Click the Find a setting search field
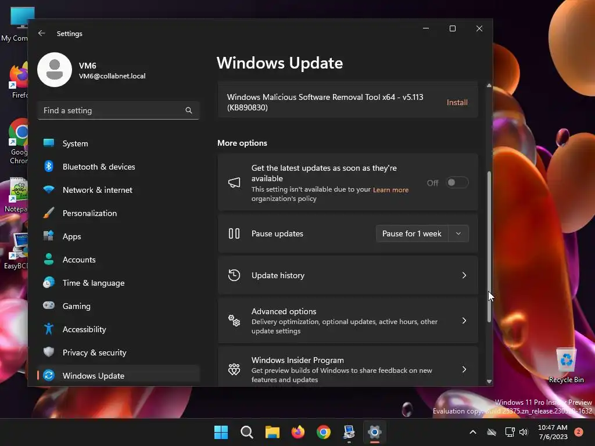This screenshot has width=595, height=446. pyautogui.click(x=119, y=110)
